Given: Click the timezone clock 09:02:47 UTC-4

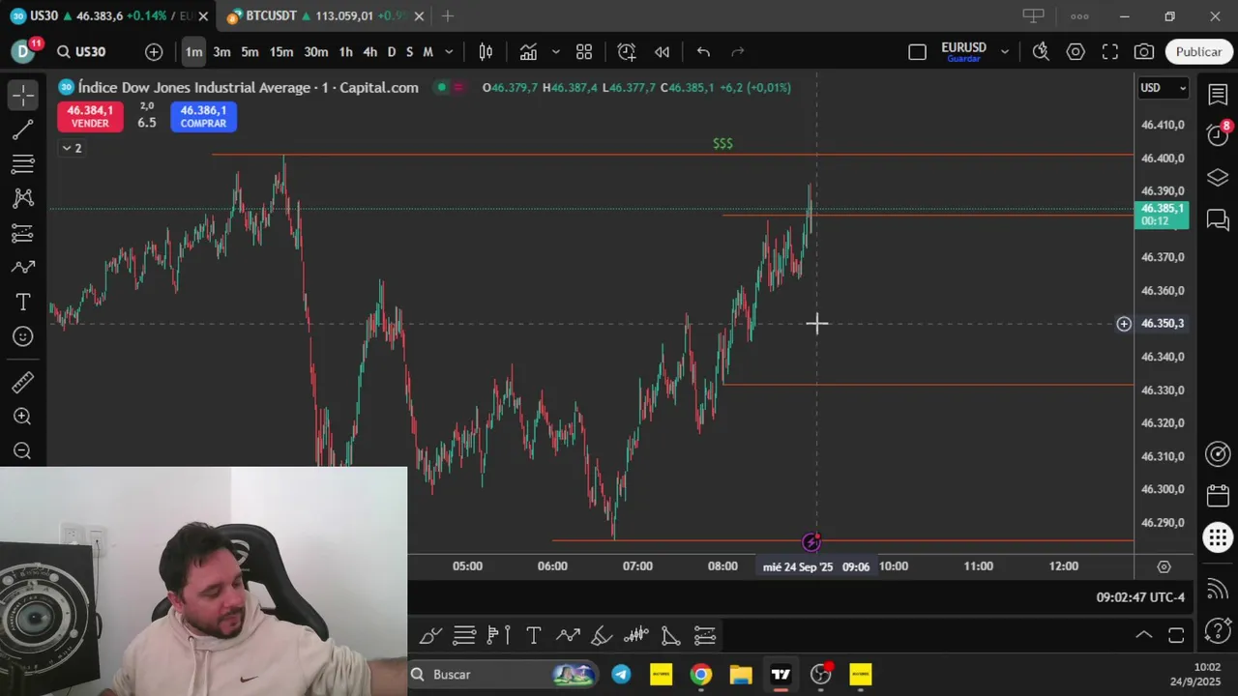Looking at the screenshot, I should tap(1140, 597).
